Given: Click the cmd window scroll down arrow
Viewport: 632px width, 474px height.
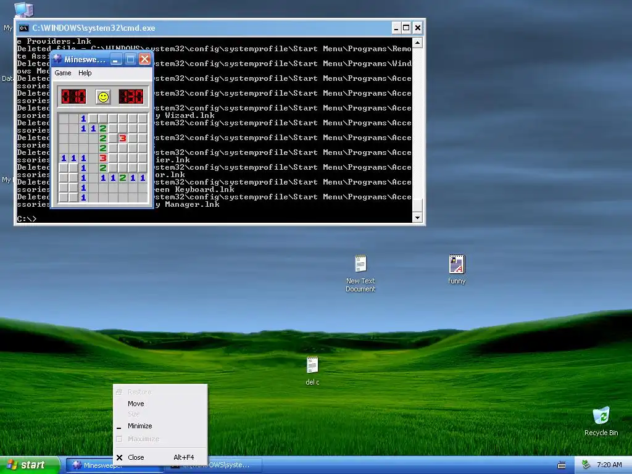Looking at the screenshot, I should pos(417,218).
